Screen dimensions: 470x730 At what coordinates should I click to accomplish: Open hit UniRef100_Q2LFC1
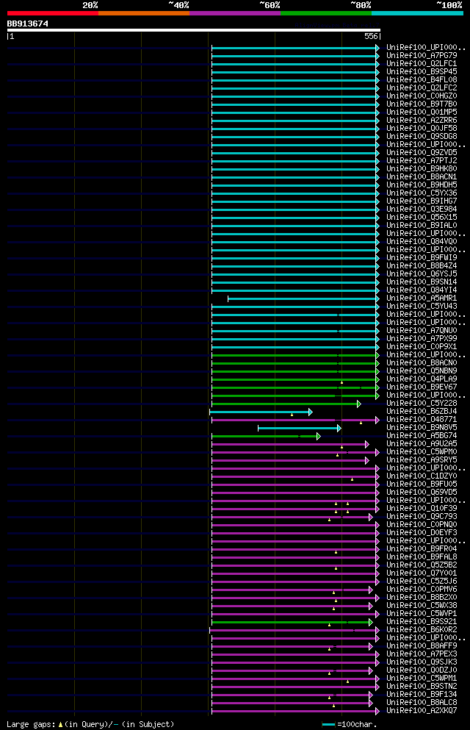(x=422, y=63)
